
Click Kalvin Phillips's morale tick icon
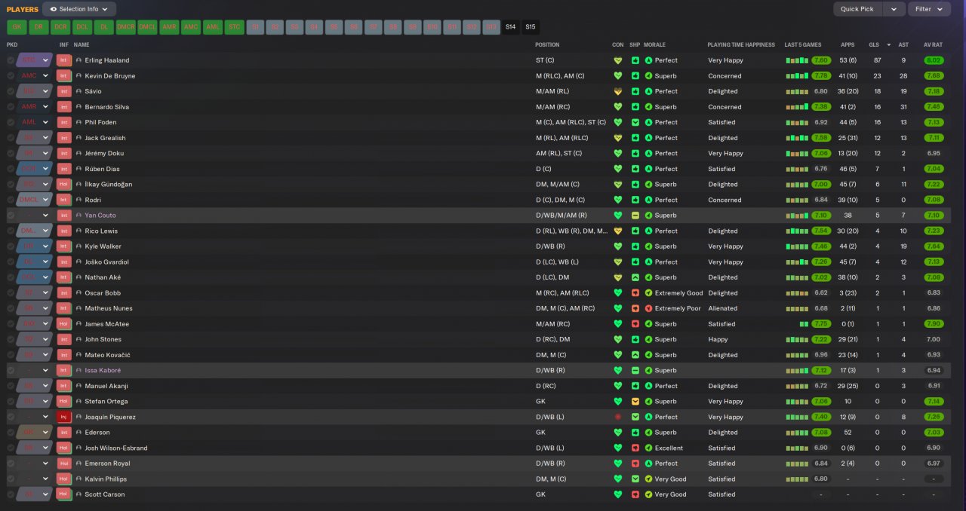click(x=648, y=479)
